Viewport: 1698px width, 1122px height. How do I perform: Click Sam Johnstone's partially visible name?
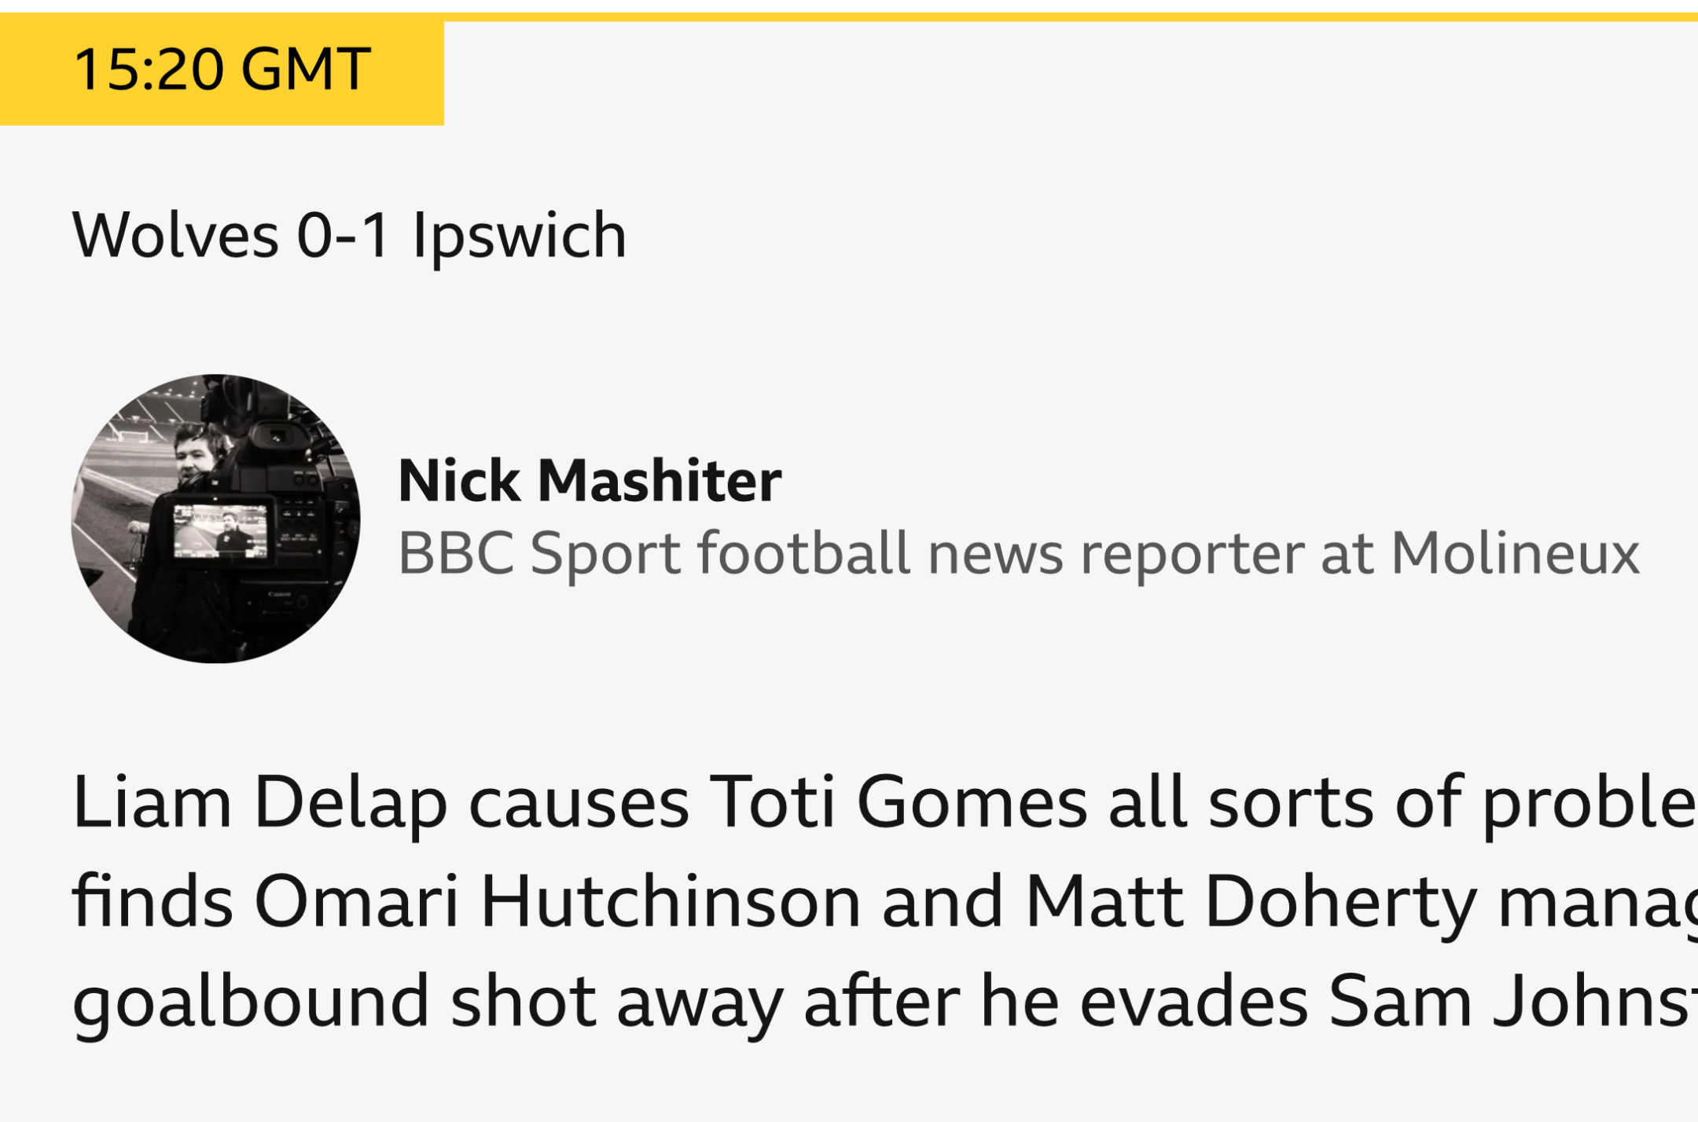click(1513, 1002)
